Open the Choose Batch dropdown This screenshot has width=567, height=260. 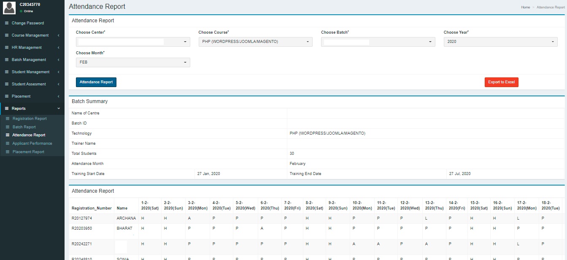378,42
